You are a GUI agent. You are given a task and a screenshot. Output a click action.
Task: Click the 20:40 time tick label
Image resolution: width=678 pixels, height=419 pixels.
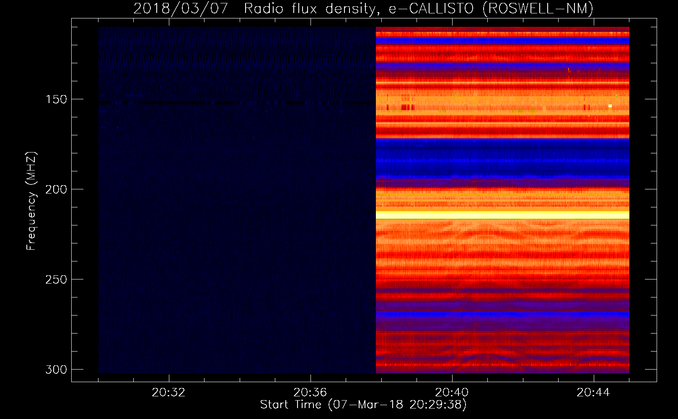(452, 392)
